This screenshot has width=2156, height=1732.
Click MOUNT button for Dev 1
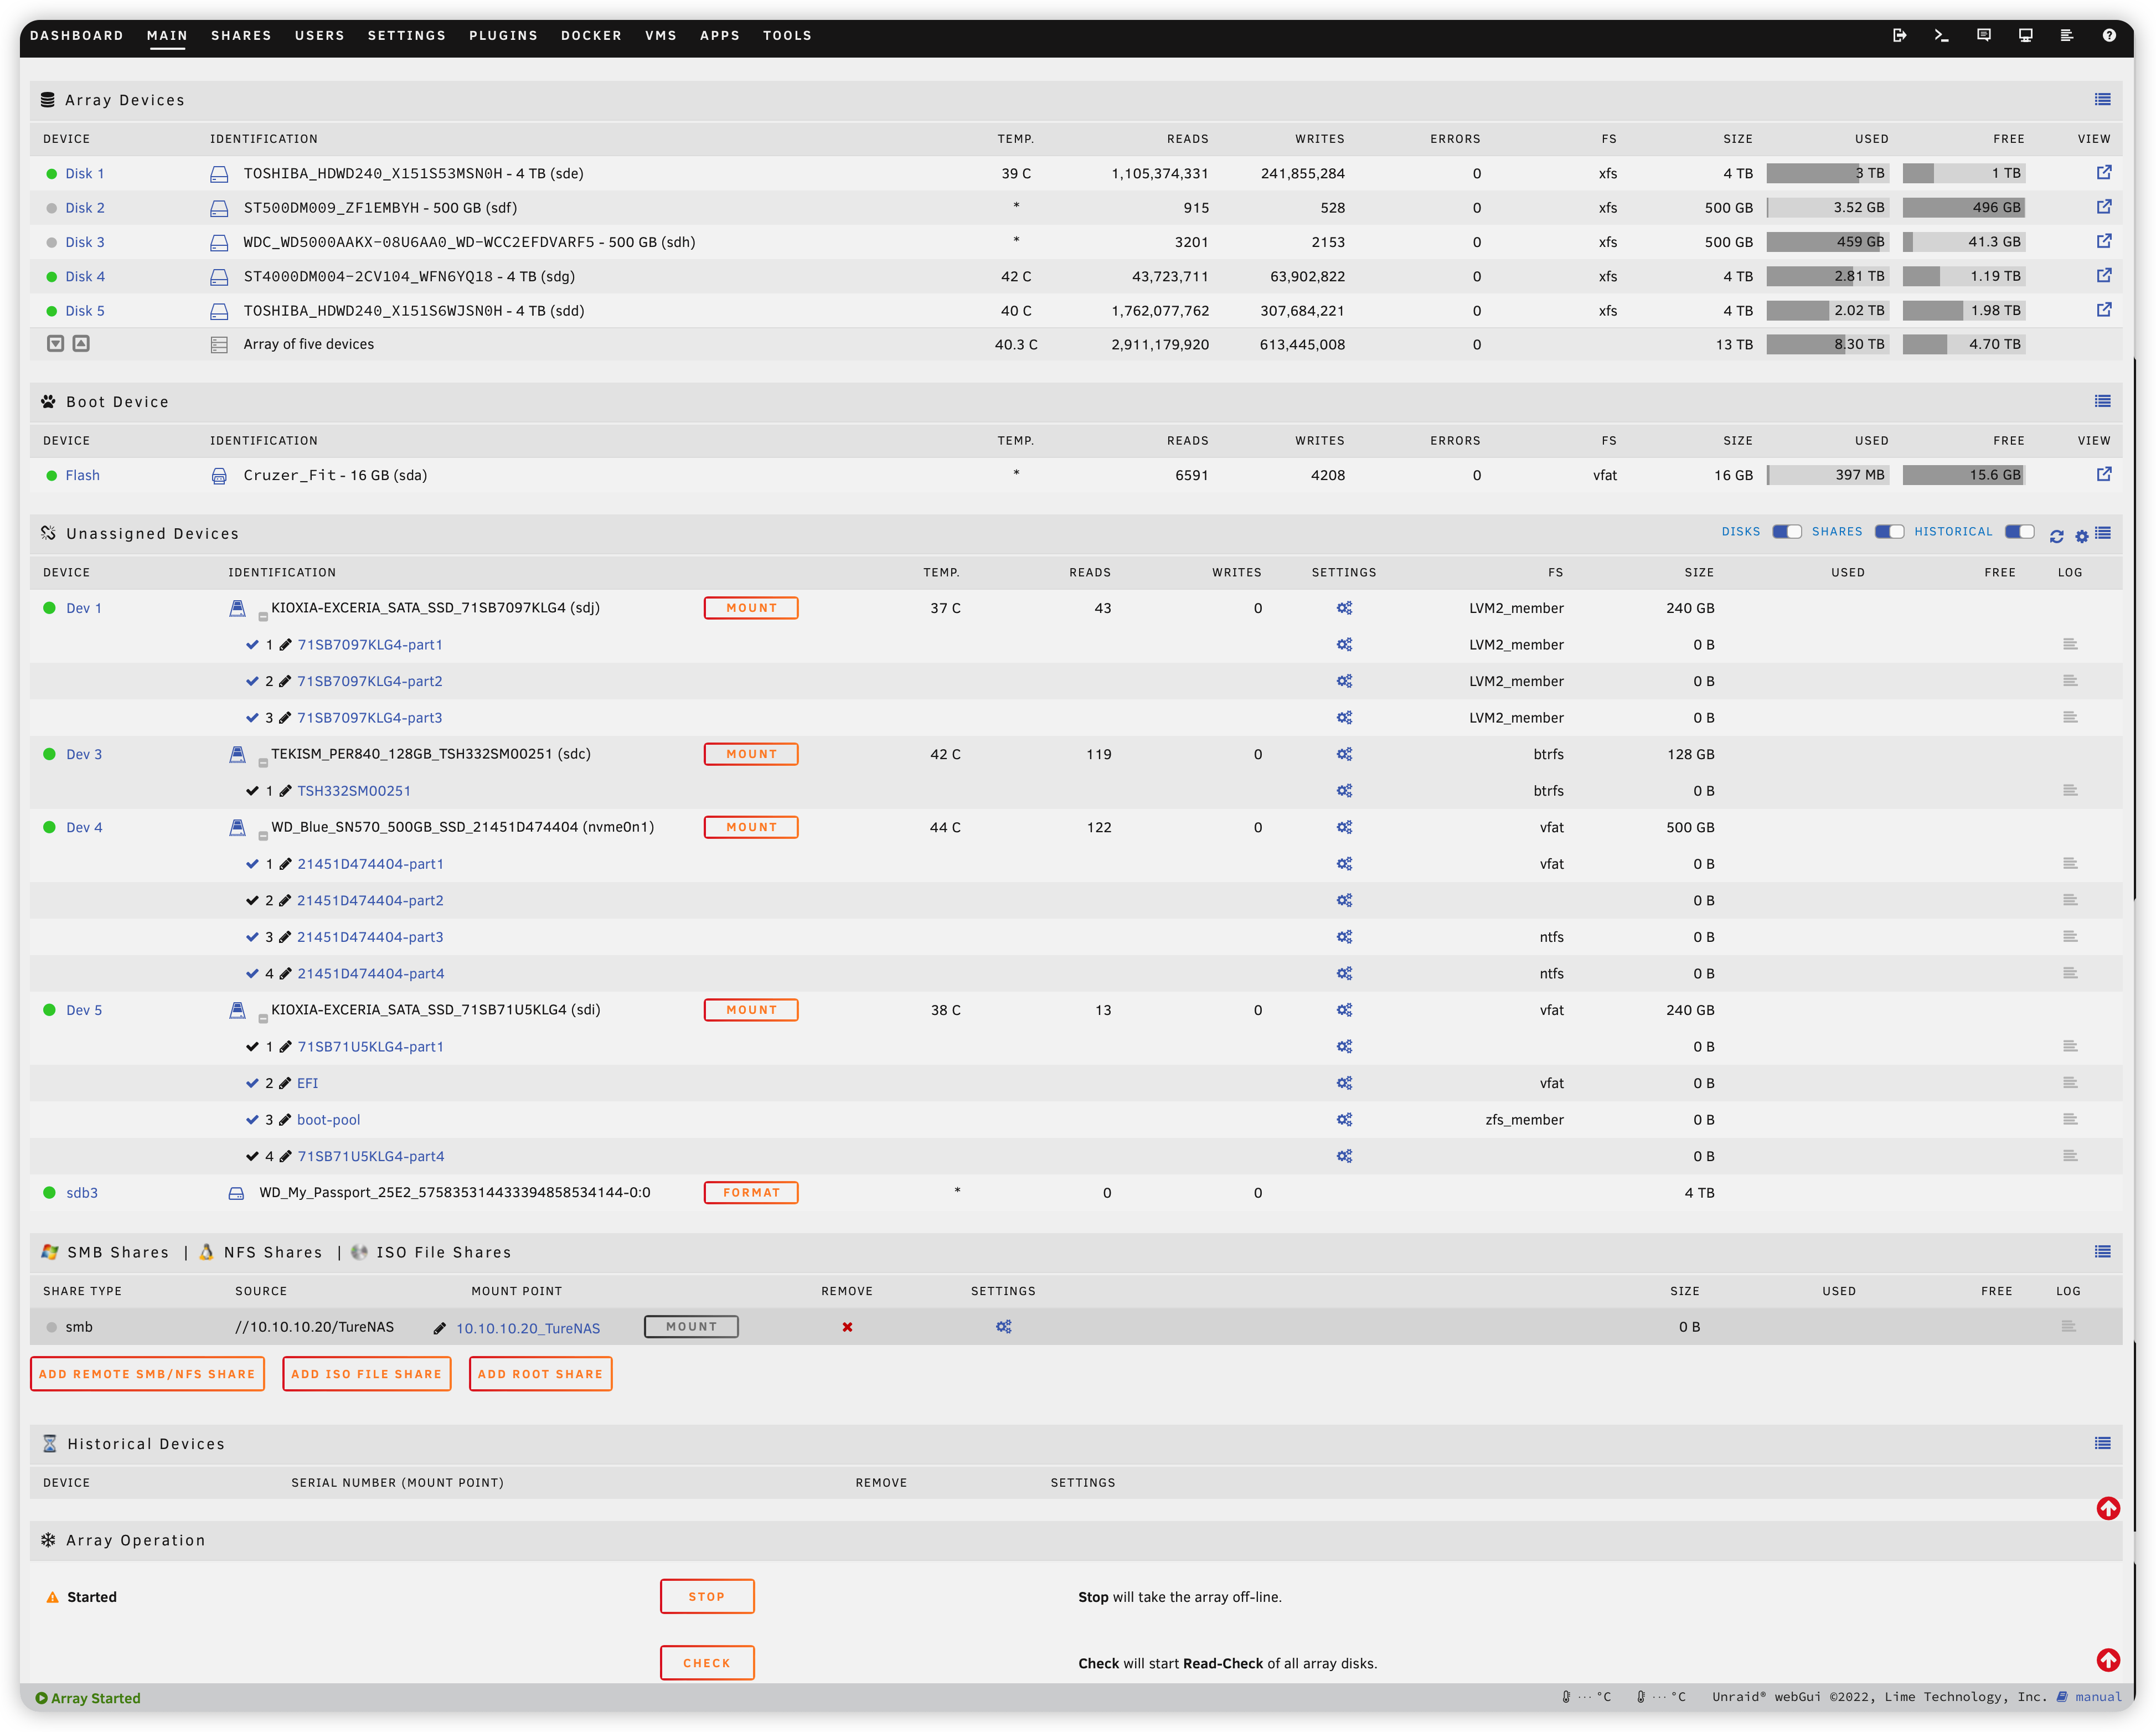coord(751,608)
